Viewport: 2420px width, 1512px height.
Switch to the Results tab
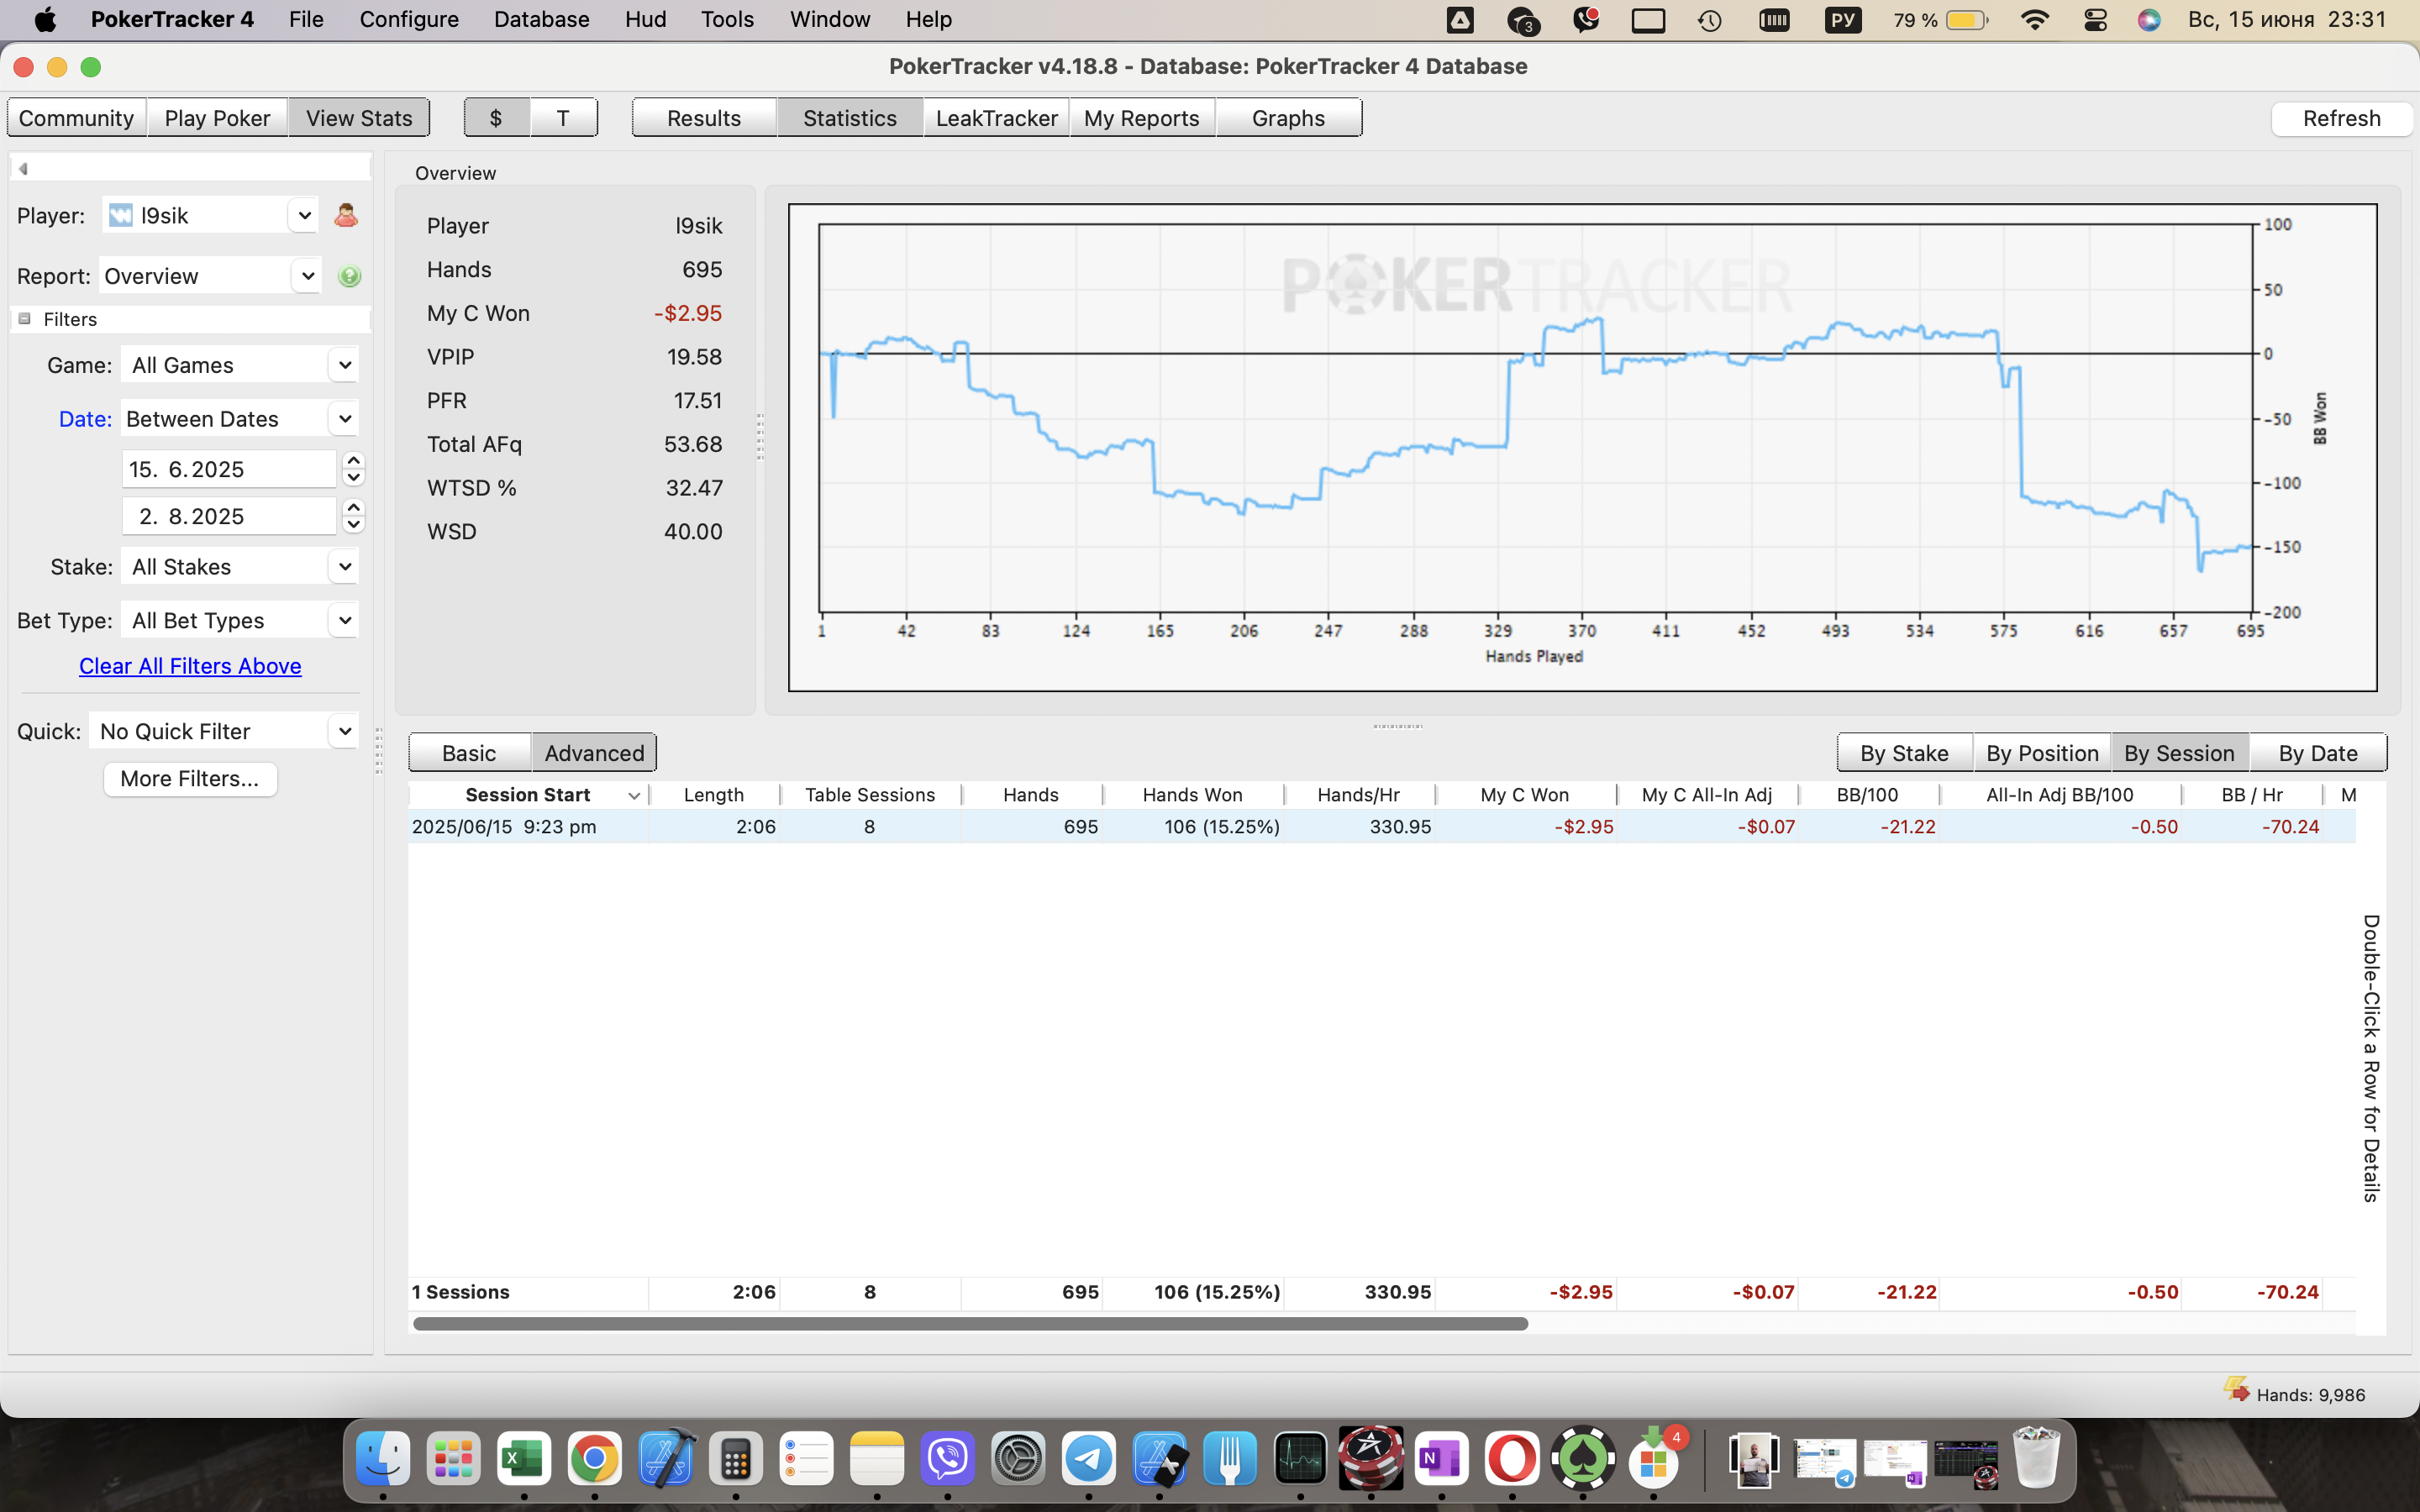(704, 118)
